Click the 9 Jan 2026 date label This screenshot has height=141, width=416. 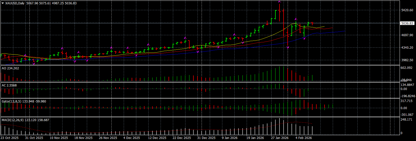point(230,138)
